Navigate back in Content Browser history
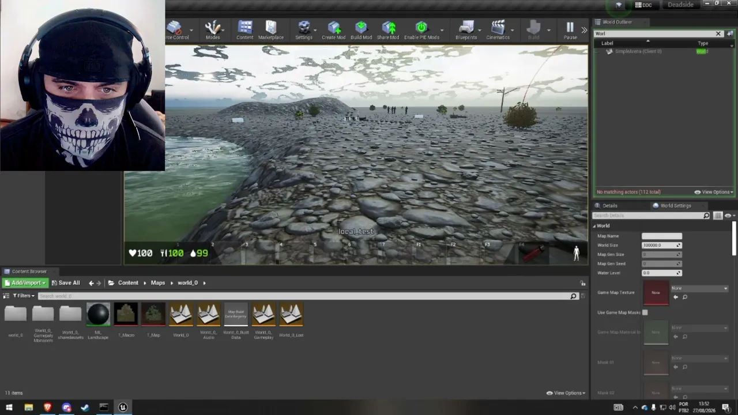Image resolution: width=738 pixels, height=415 pixels. pyautogui.click(x=91, y=283)
